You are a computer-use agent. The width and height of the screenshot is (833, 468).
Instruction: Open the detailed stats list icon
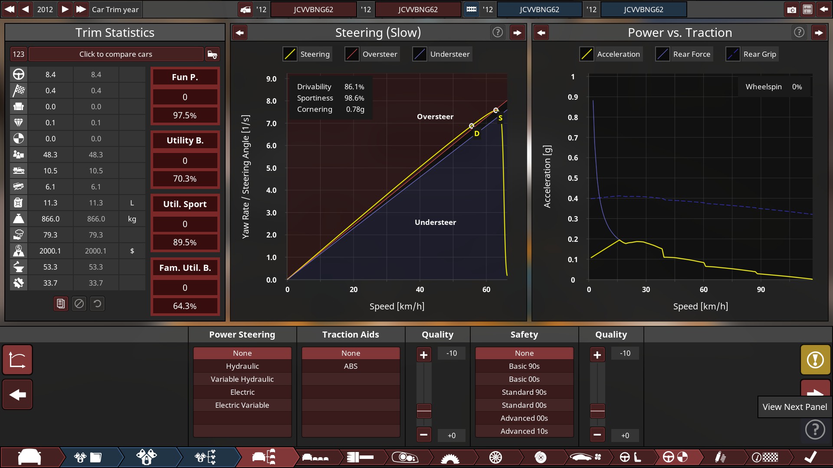[x=807, y=9]
